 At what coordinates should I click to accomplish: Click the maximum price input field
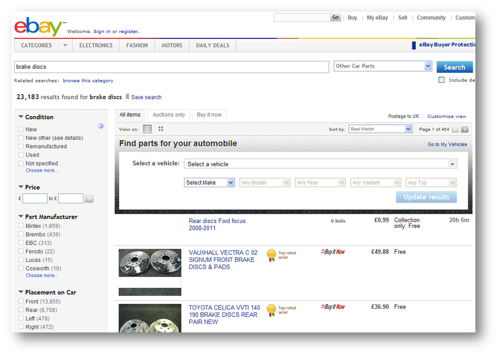71,198
